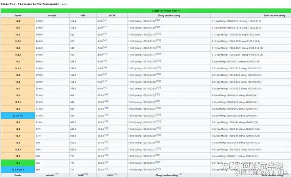Click the Swift 5.2 version string cell

click(236, 62)
